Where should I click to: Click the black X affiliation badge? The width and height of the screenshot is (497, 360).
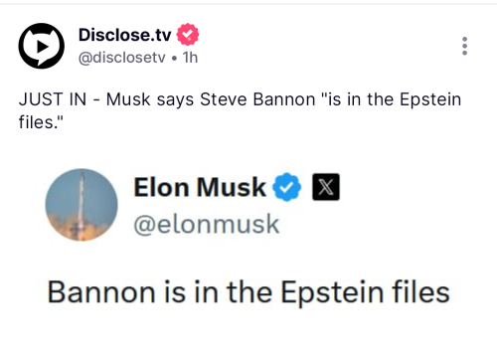326,187
